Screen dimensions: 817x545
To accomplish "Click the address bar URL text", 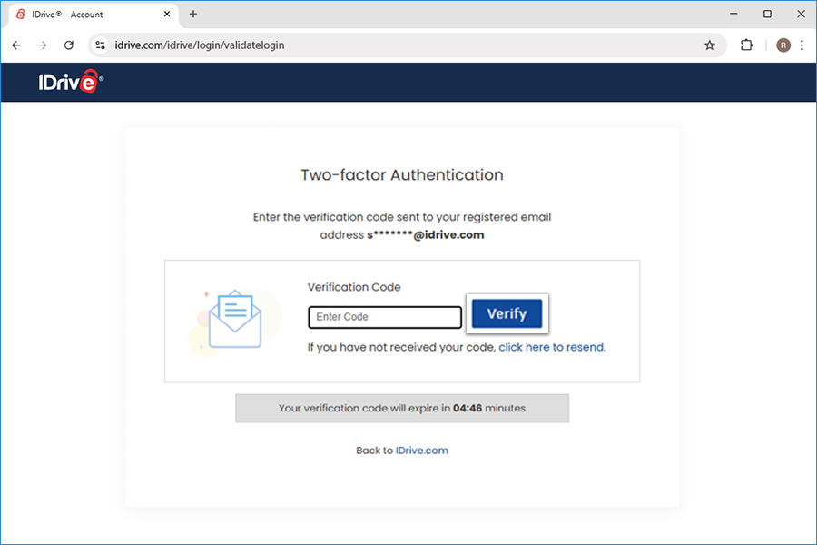I will (x=200, y=45).
